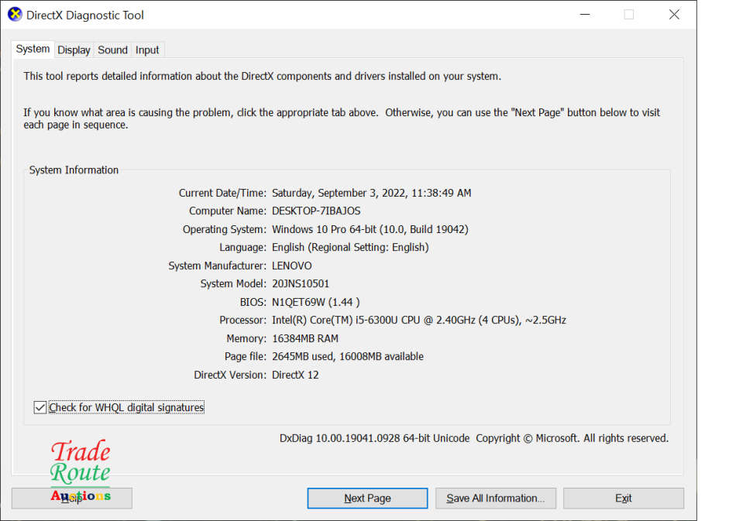The height and width of the screenshot is (521, 736).
Task: Click the System Information group heading
Action: (74, 170)
